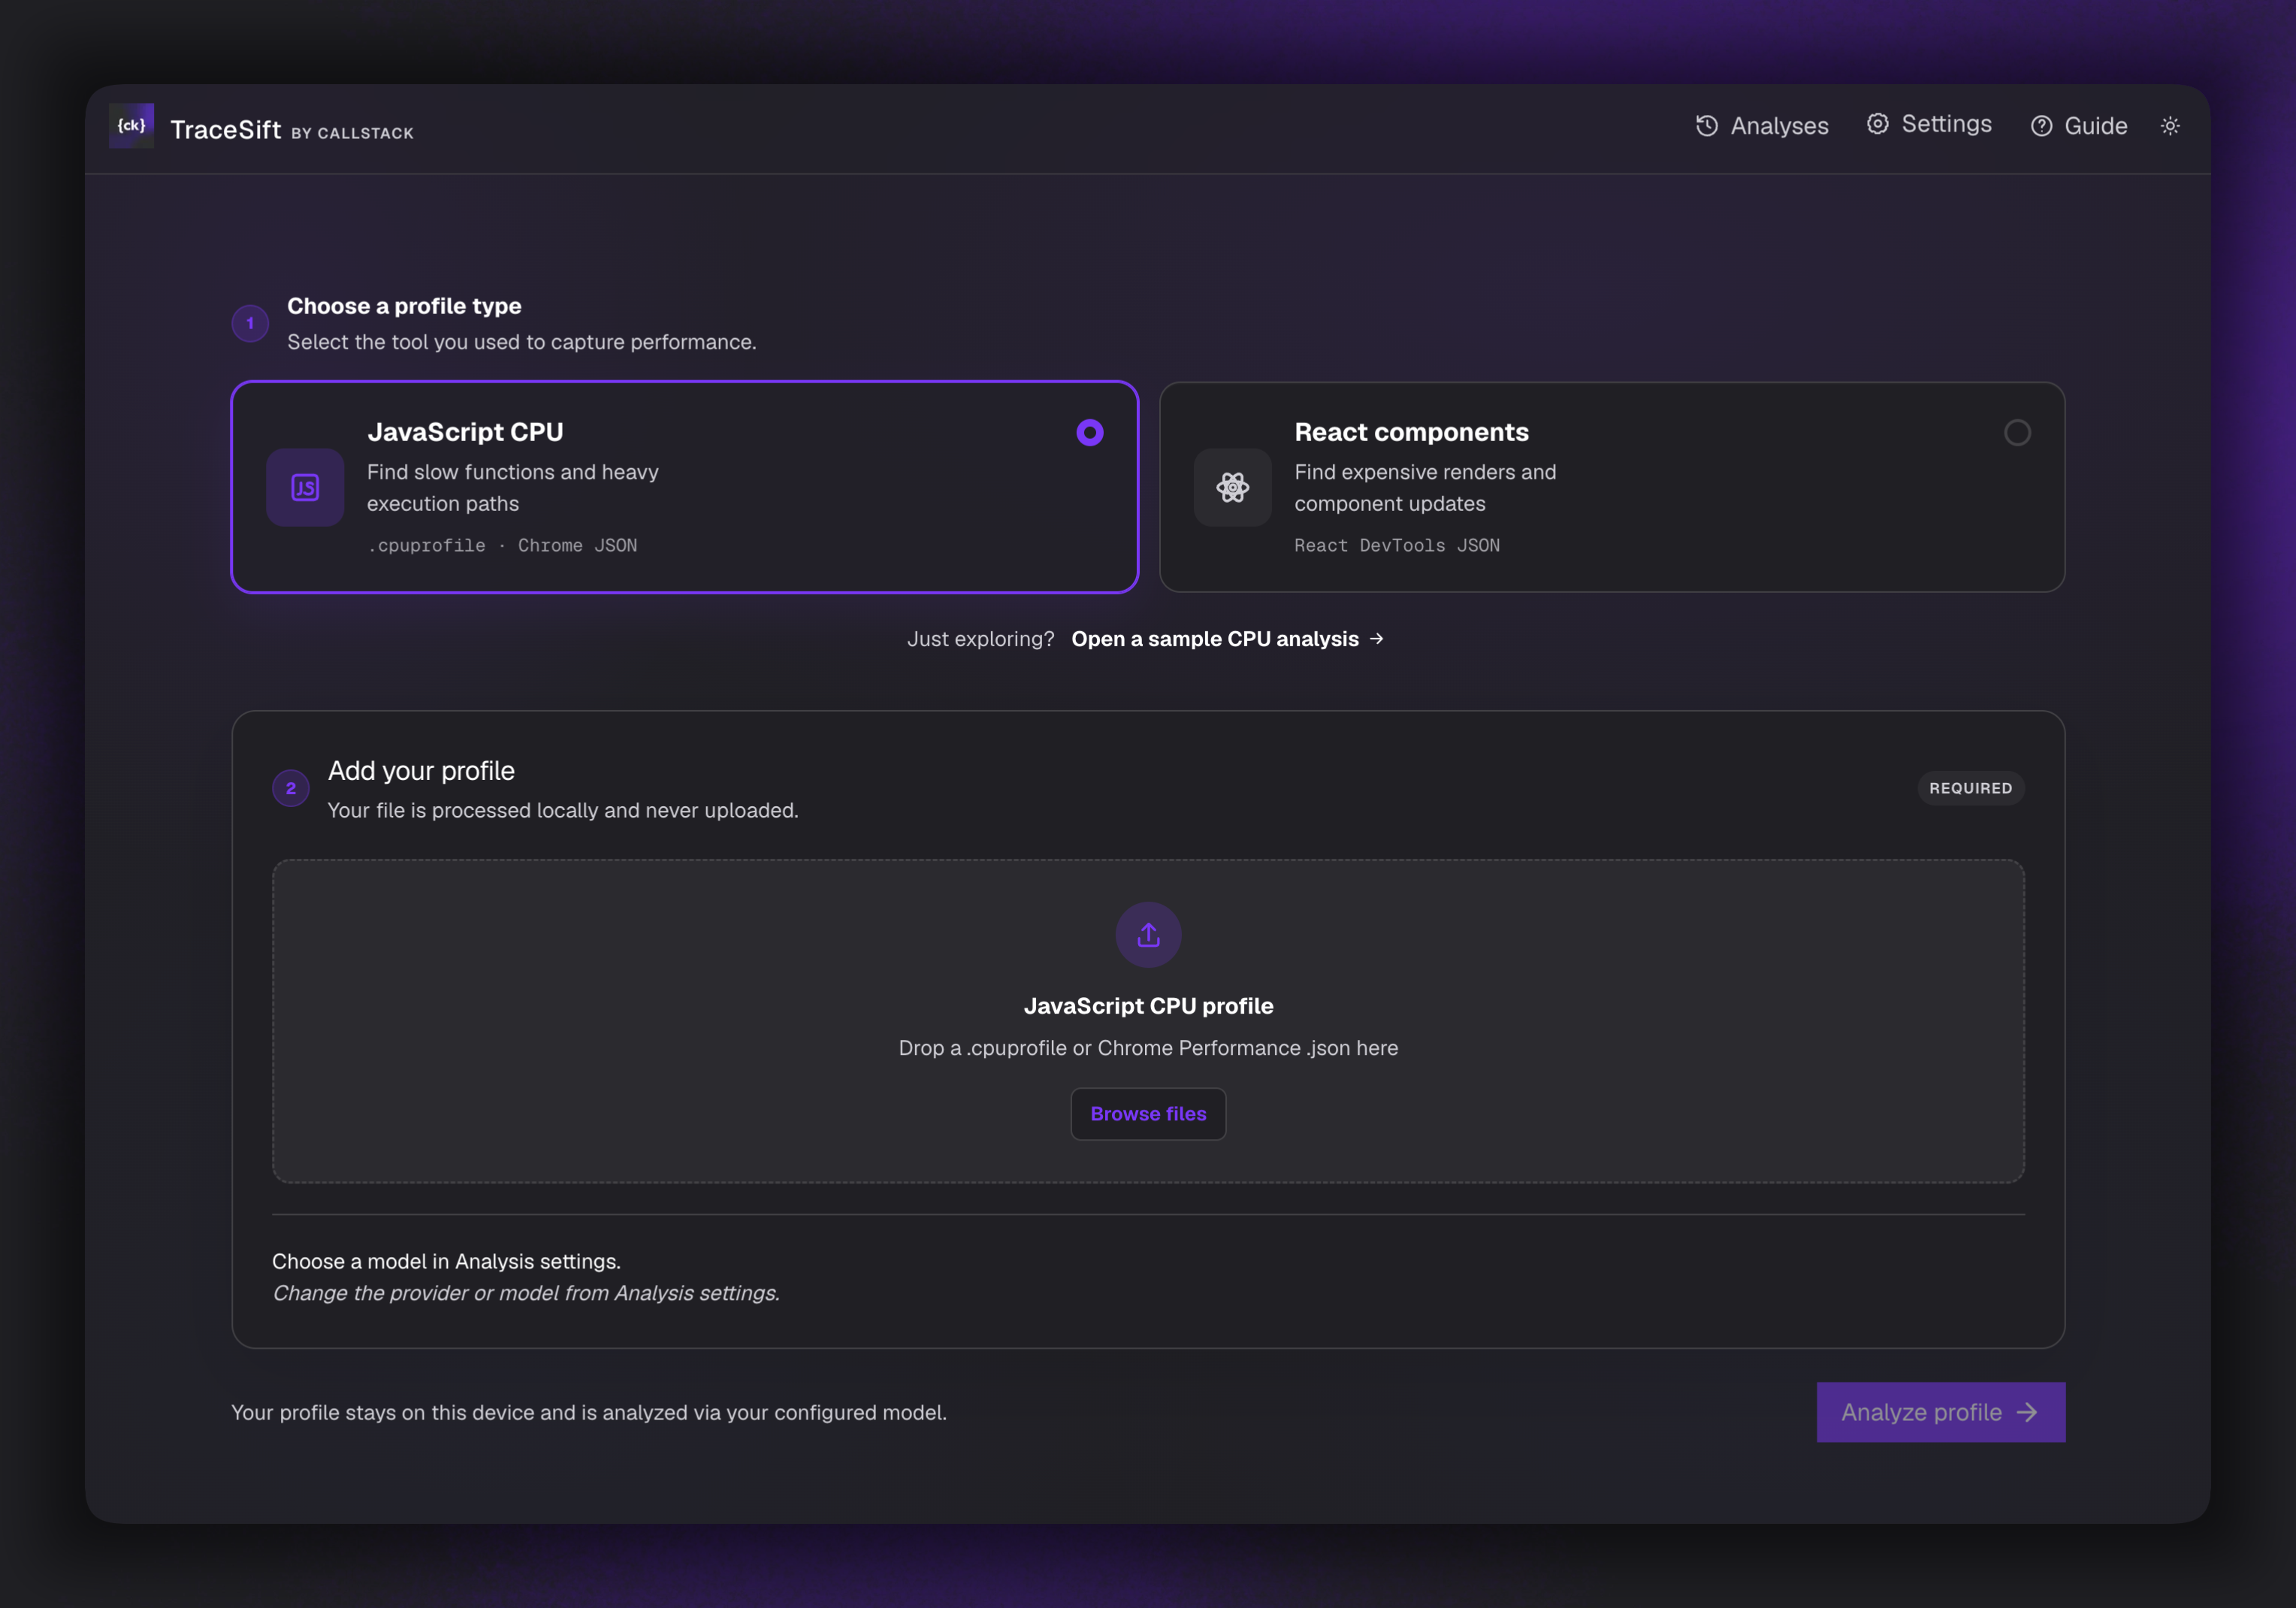
Task: Click the 'Just exploring?' text
Action: click(980, 639)
